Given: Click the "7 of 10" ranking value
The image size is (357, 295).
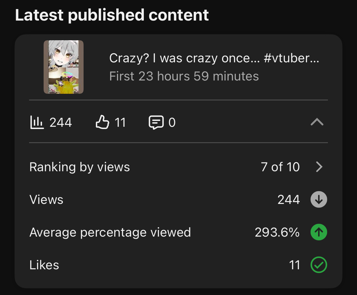Looking at the screenshot, I should click(280, 167).
